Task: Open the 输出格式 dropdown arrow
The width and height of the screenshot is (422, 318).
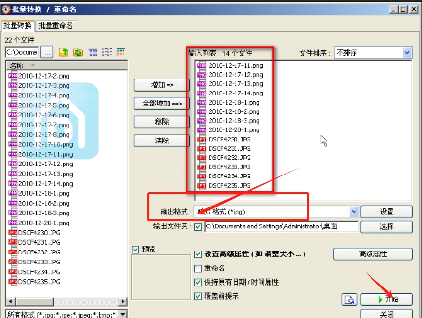Action: click(354, 212)
